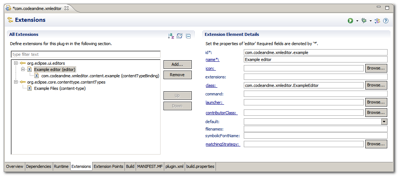Switch to the Build tab

click(x=130, y=166)
